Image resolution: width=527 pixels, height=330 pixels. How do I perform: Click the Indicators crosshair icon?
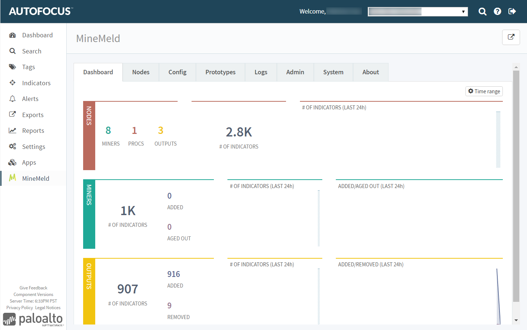[12, 83]
